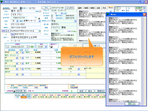Viewport: 148px width, 111px height.
Task: Click the 最近 button
Action: click(x=90, y=91)
